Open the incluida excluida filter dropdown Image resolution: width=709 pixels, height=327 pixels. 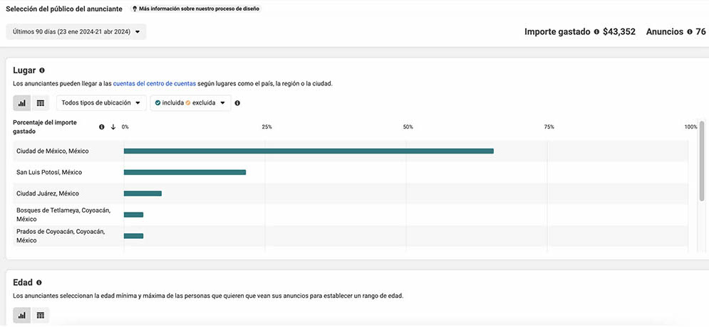[190, 103]
